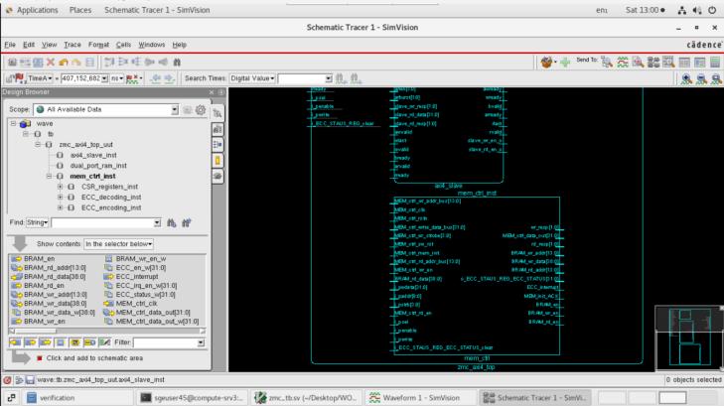Select the BRAM_rd_en signal
This screenshot has width=724, height=406.
[44, 286]
